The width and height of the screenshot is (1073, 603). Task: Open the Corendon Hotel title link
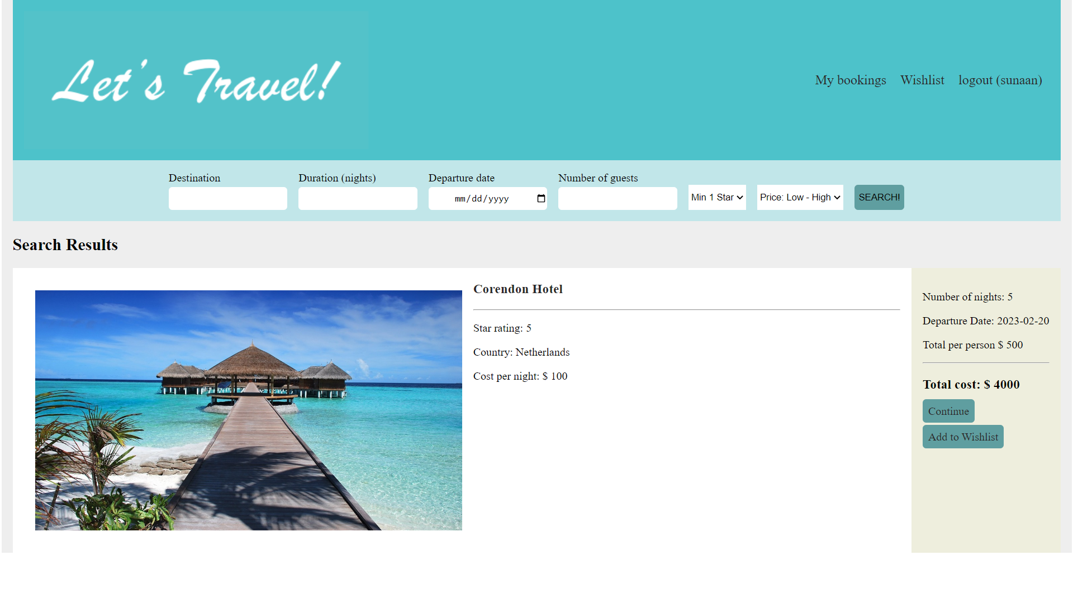517,289
